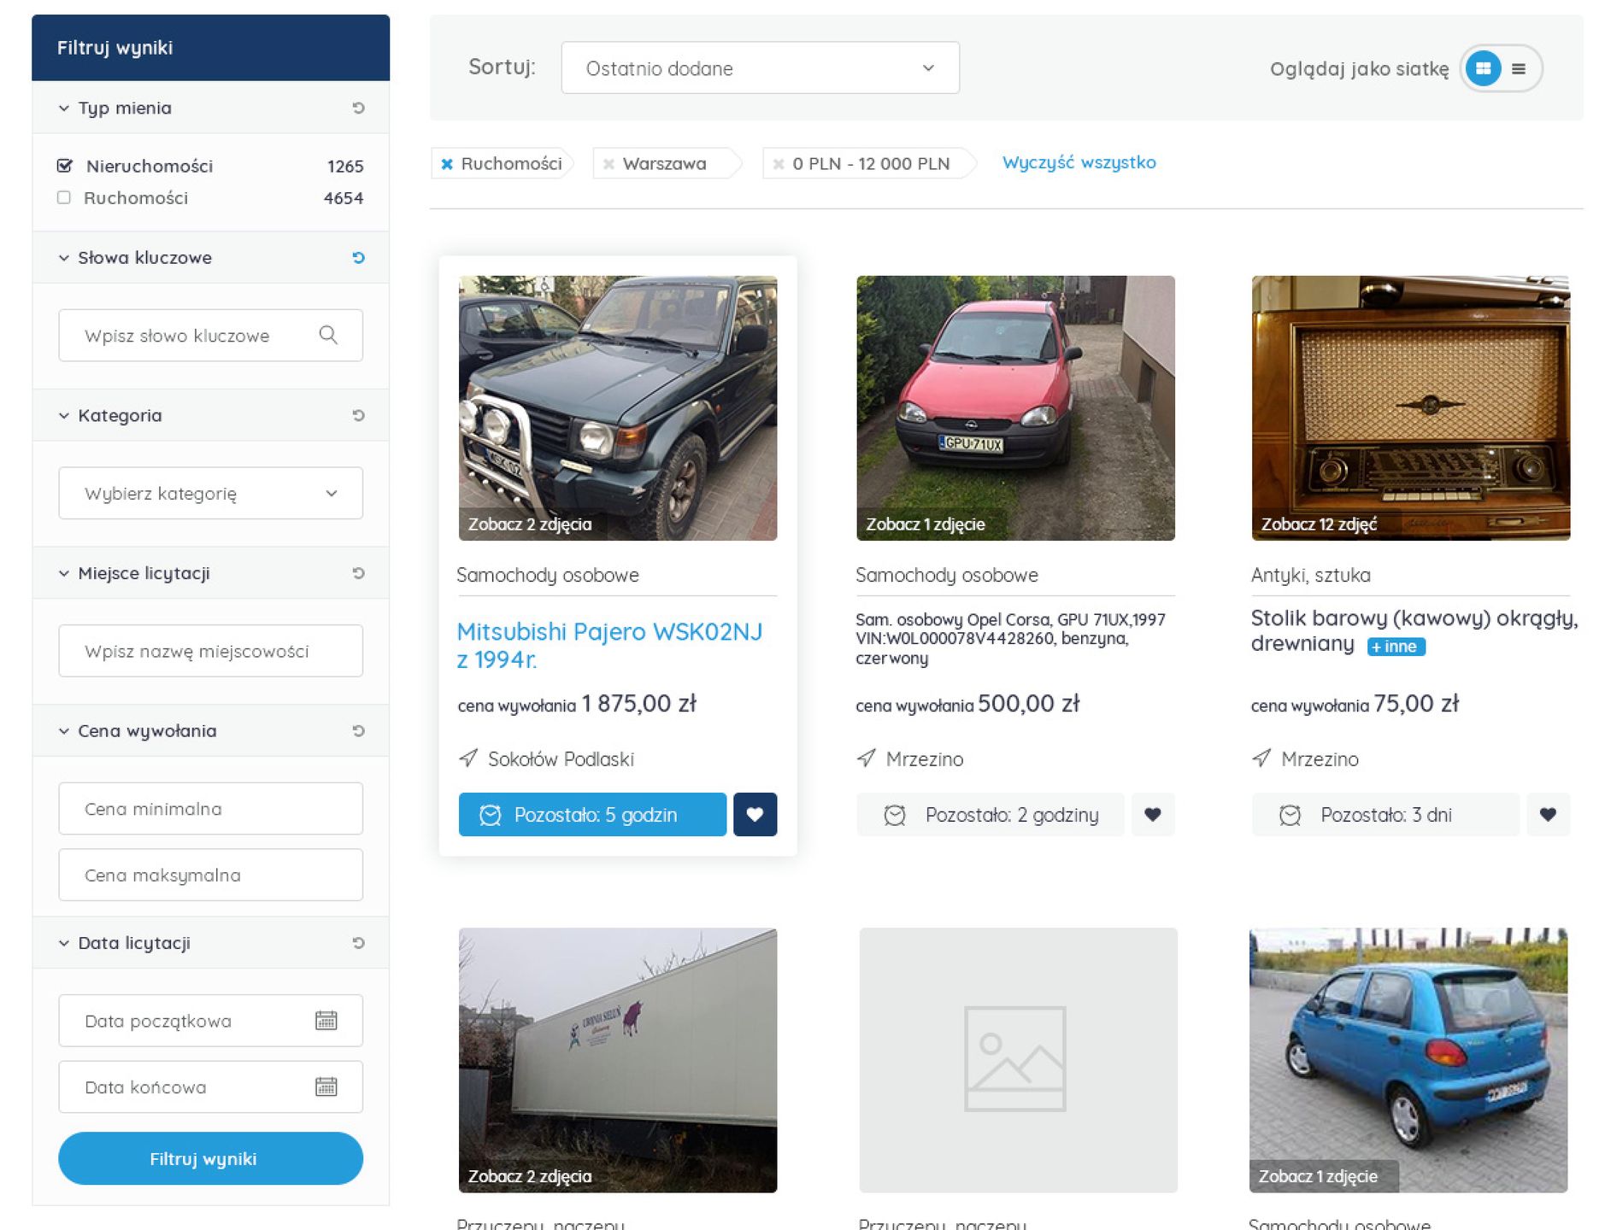Collapse the Słowa kluczowe section

[63, 257]
